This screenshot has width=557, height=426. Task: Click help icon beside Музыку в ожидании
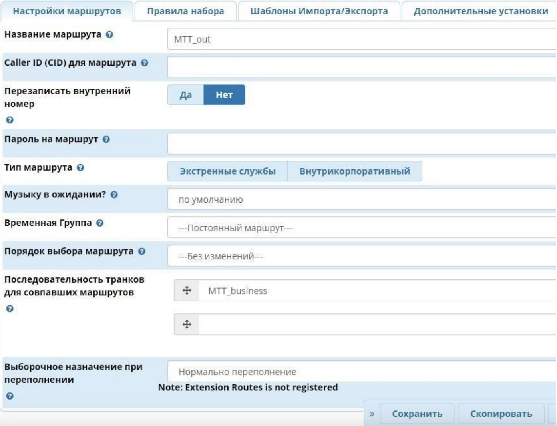click(114, 195)
